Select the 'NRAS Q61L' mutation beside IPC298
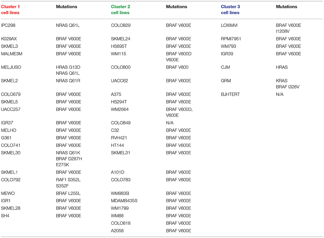This screenshot has width=324, height=238. pos(68,25)
